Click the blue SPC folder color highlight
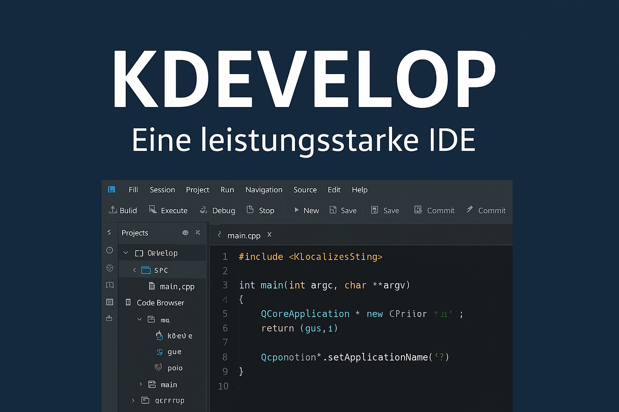The image size is (619, 412). pos(145,270)
